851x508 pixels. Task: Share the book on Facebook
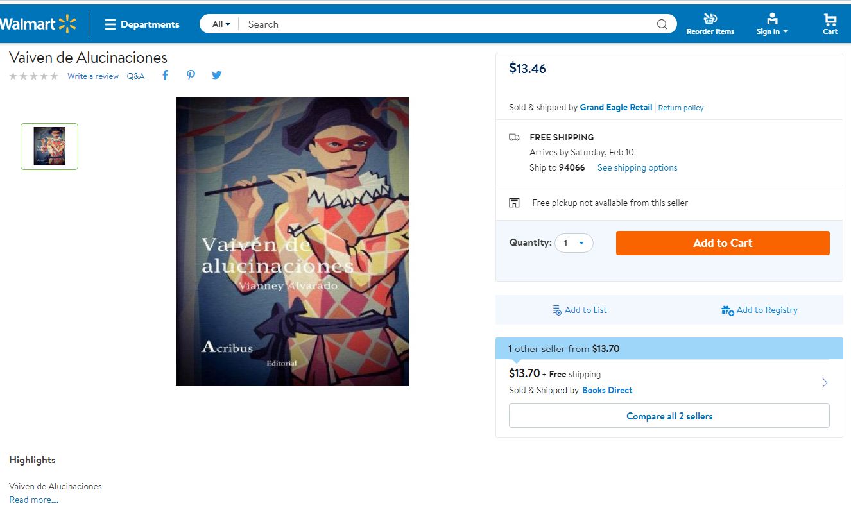(165, 76)
